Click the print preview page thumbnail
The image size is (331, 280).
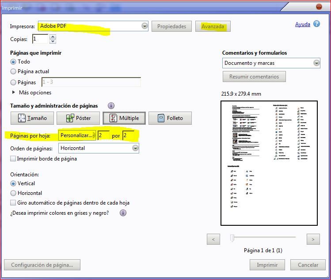coord(269,163)
